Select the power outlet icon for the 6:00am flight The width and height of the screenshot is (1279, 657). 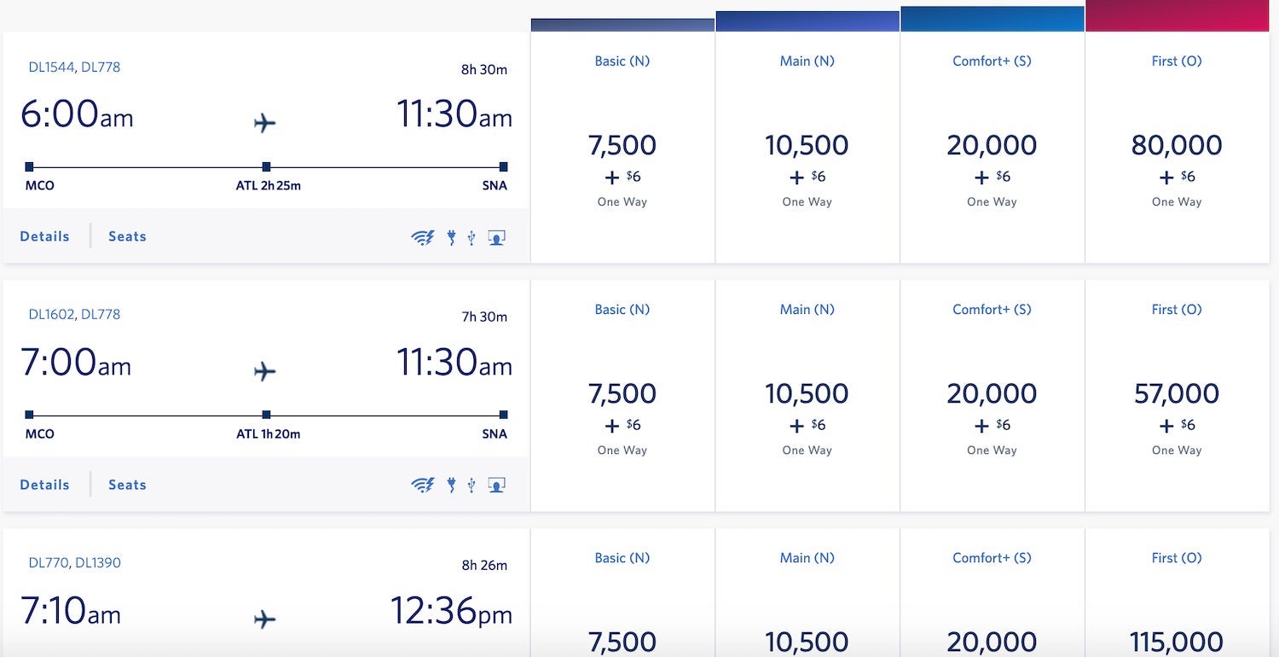point(451,236)
